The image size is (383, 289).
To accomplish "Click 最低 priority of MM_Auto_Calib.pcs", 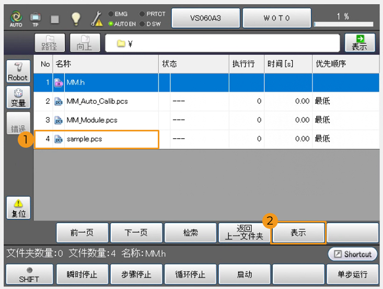I will [322, 101].
